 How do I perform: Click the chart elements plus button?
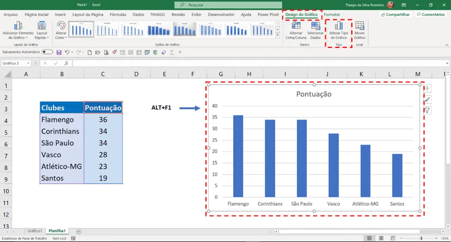click(x=427, y=88)
